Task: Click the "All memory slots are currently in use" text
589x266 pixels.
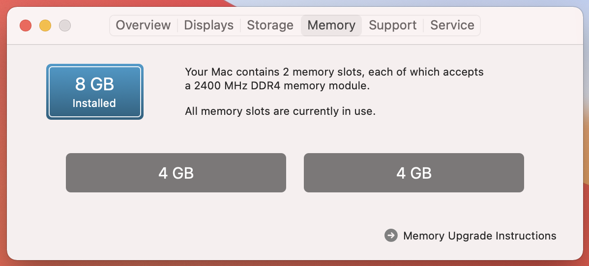Action: 280,111
